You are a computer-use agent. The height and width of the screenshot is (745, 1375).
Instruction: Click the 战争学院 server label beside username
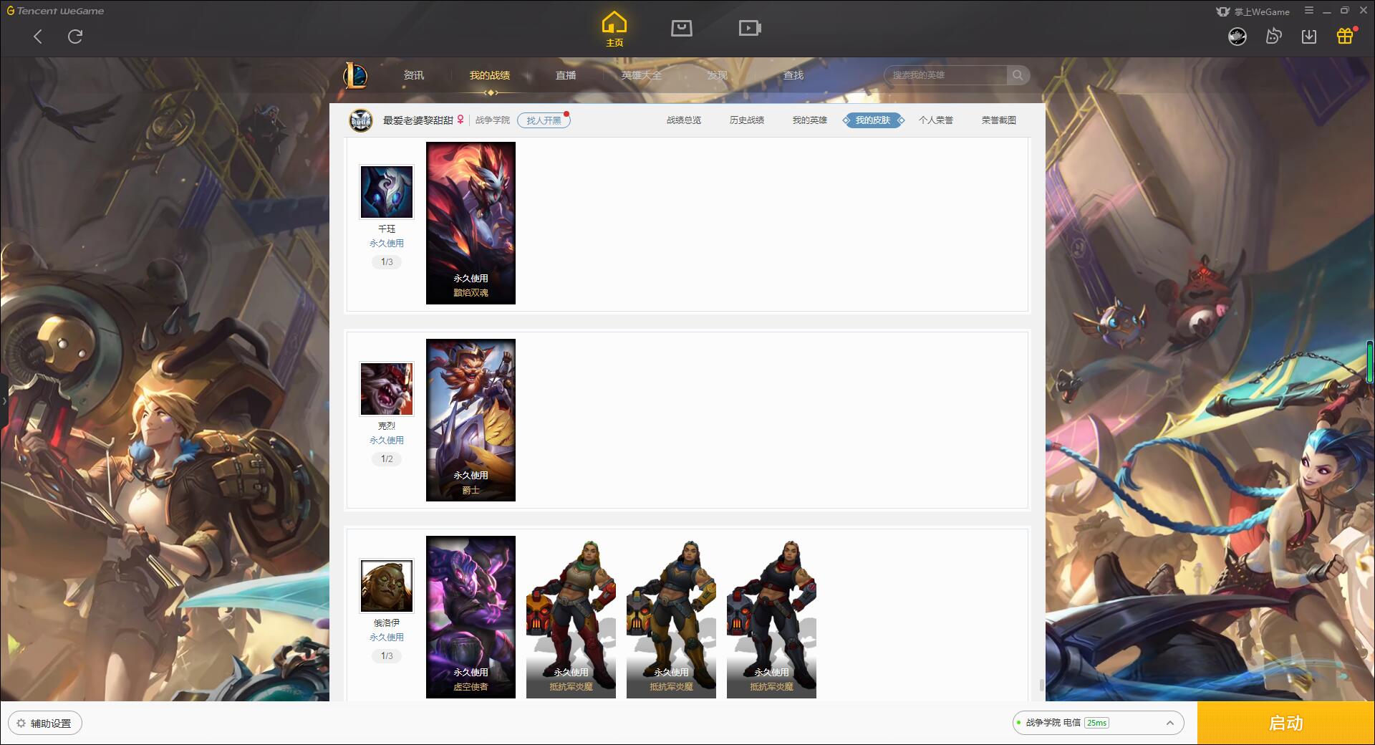pyautogui.click(x=493, y=120)
